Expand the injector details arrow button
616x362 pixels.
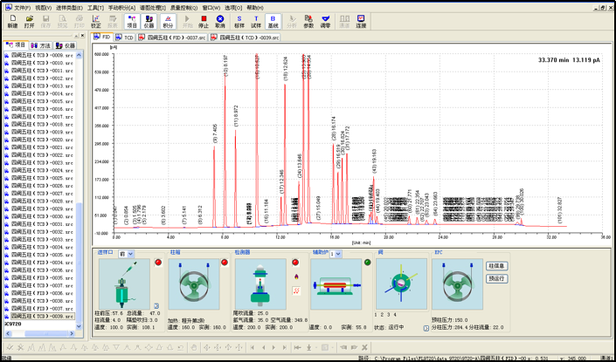pos(156,306)
